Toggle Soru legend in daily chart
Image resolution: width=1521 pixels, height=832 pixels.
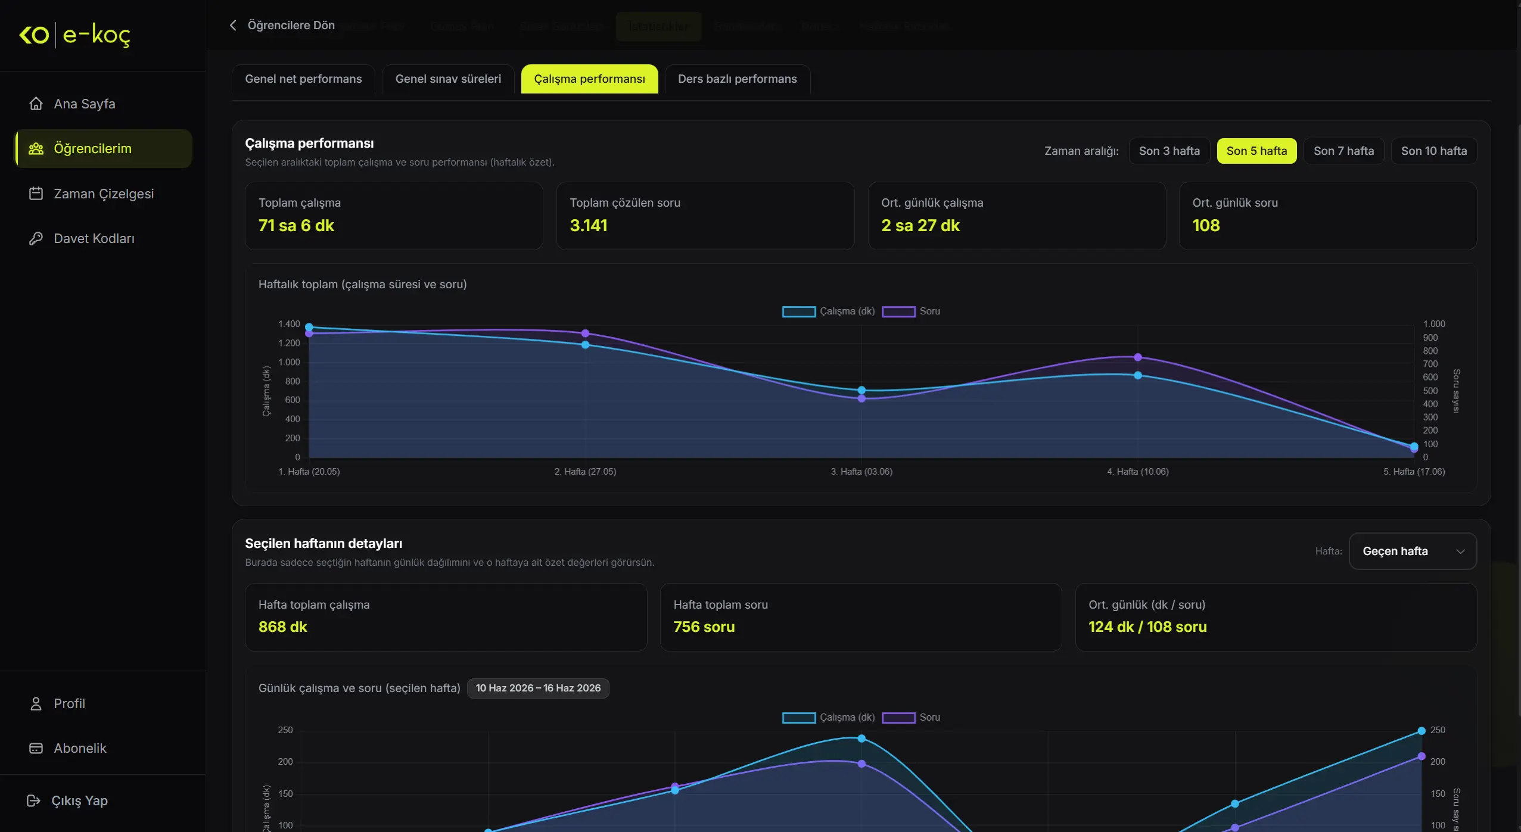pos(911,717)
